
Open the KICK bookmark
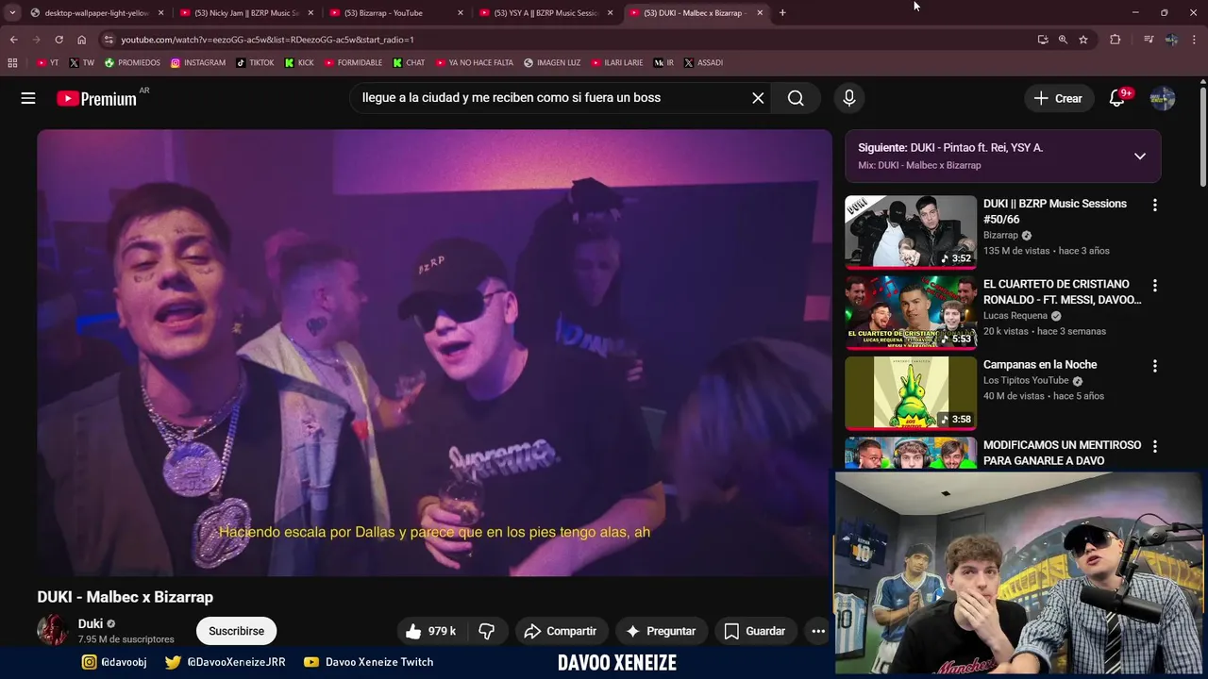click(x=299, y=63)
